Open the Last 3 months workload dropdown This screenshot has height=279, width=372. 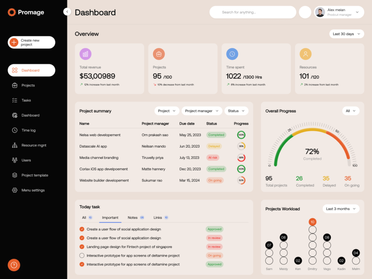(x=341, y=209)
